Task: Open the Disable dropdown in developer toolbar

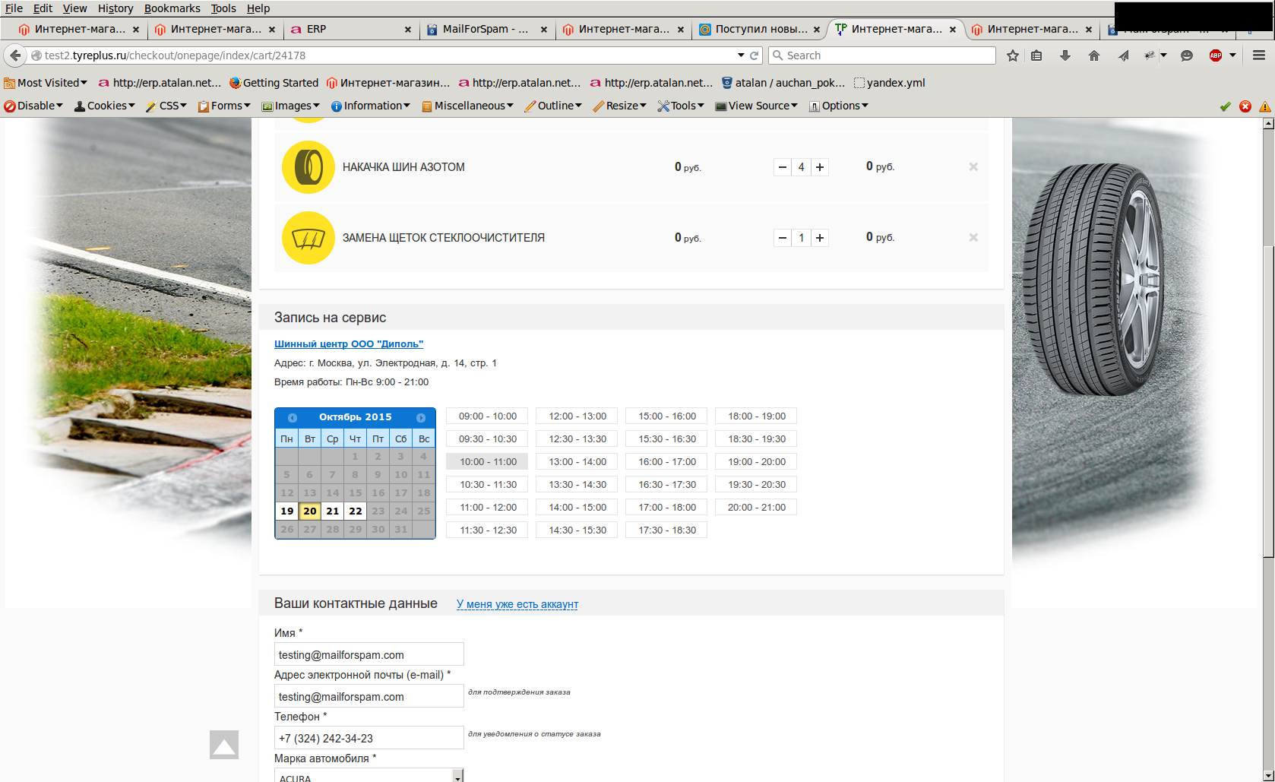Action: 33,106
